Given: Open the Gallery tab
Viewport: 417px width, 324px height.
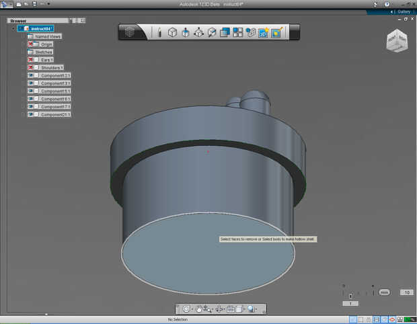Looking at the screenshot, I should 403,11.
